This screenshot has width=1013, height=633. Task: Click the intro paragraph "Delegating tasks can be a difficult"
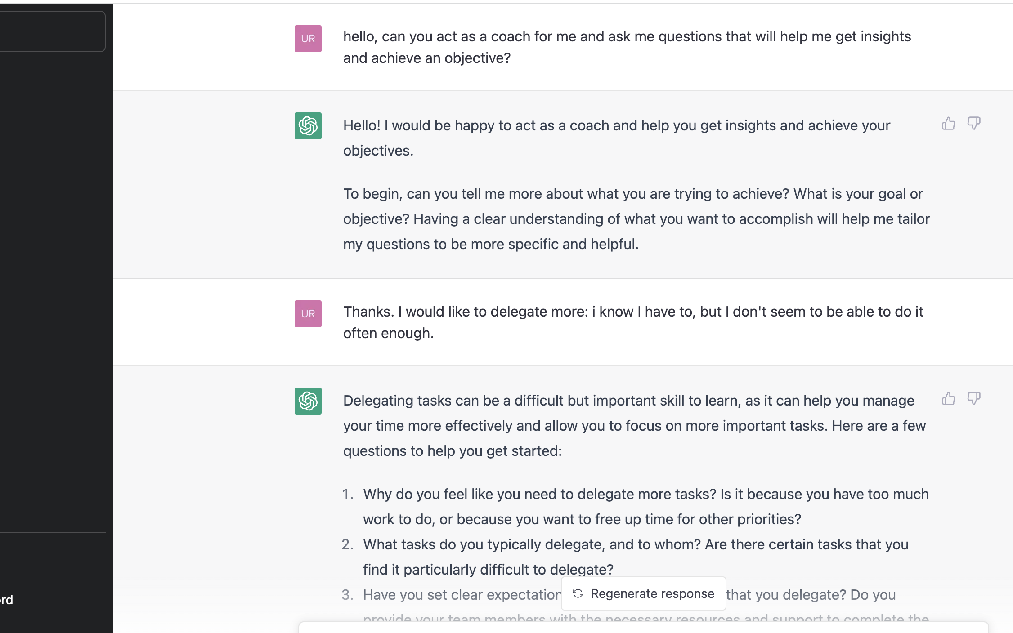point(634,426)
